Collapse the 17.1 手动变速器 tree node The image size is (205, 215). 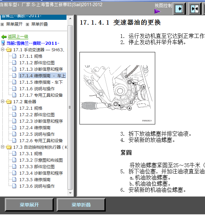pos(2,49)
